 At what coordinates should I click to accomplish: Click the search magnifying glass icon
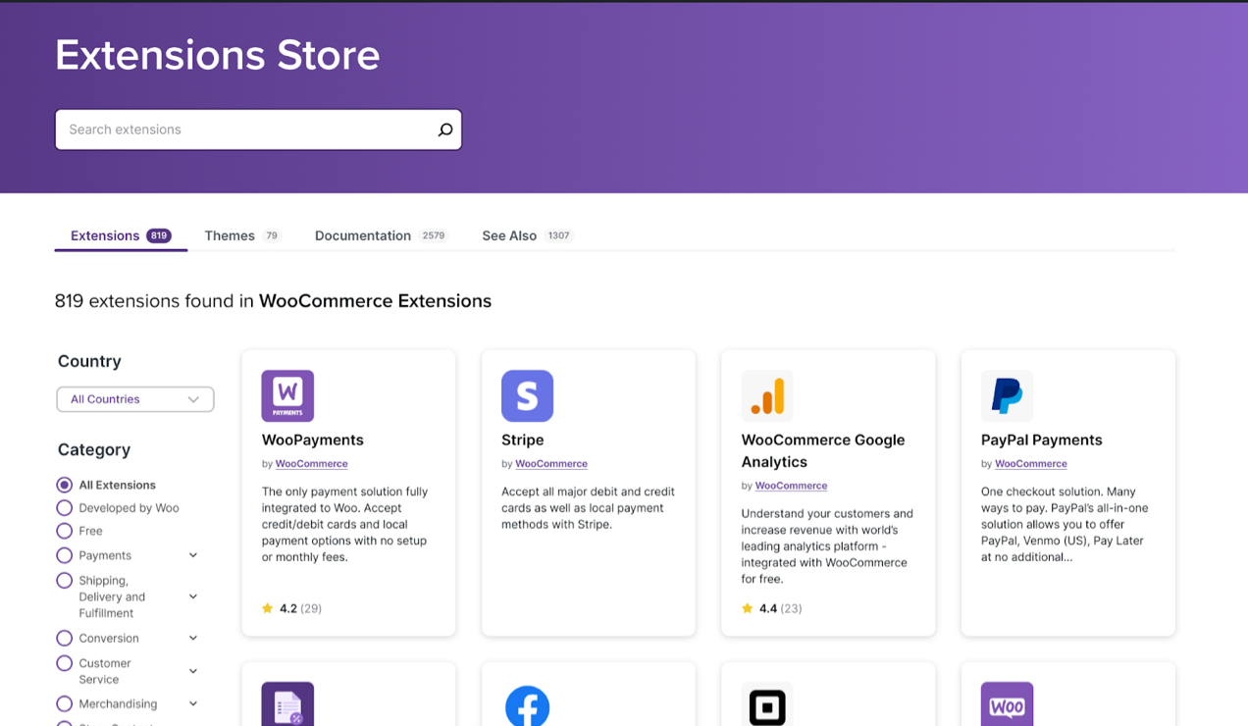click(445, 129)
